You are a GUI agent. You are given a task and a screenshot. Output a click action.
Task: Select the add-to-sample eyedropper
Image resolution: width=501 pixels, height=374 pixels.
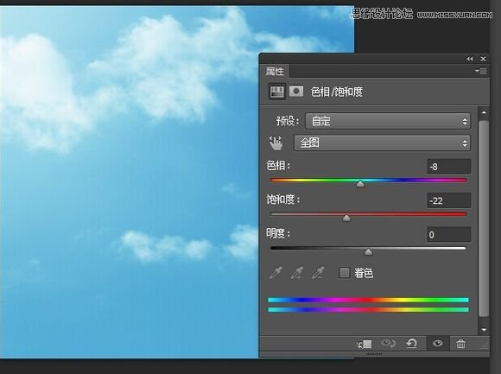(x=297, y=273)
